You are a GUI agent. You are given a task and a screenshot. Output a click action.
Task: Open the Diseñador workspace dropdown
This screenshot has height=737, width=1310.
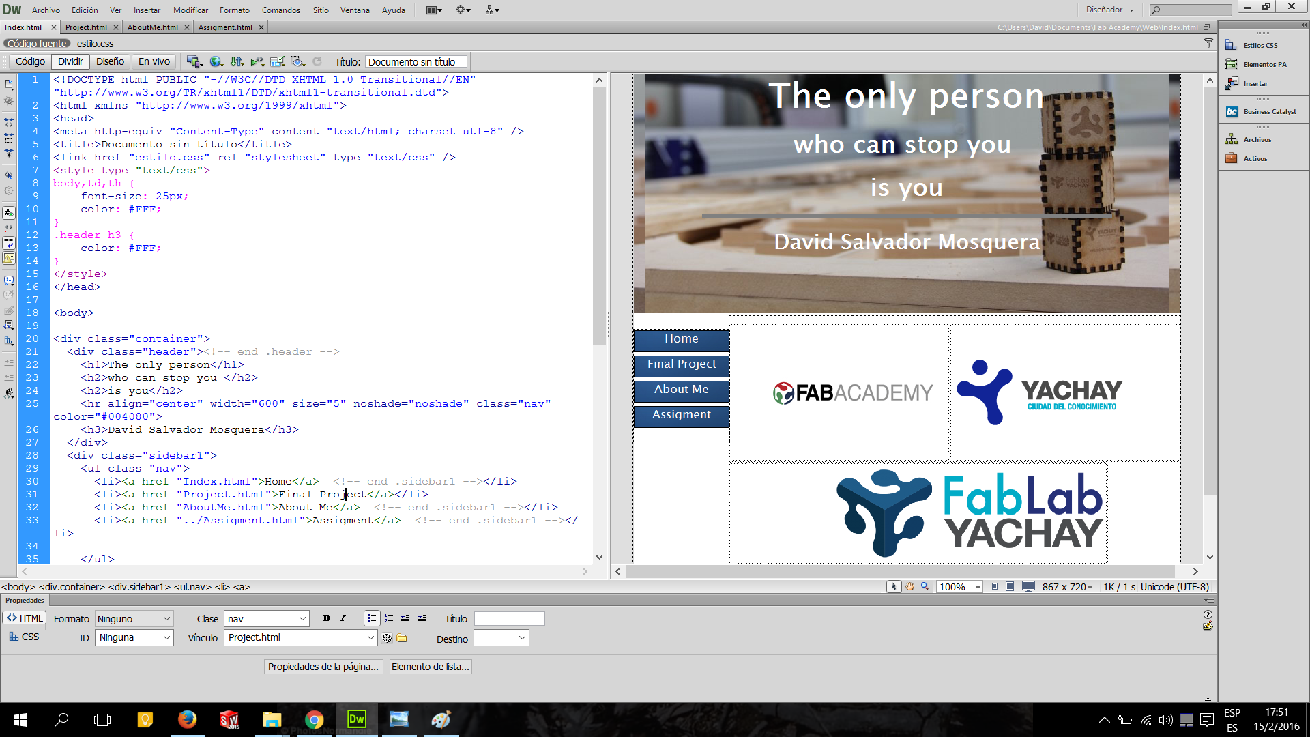tap(1109, 10)
